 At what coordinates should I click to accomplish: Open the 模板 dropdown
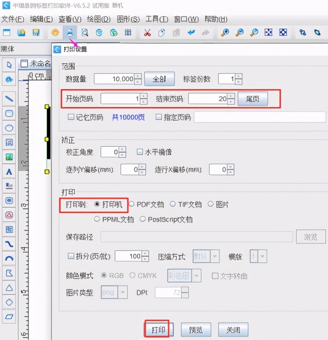click(x=258, y=256)
